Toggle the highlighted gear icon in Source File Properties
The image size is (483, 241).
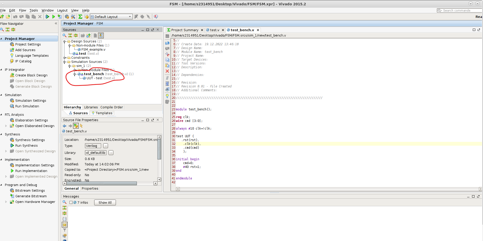click(x=76, y=126)
